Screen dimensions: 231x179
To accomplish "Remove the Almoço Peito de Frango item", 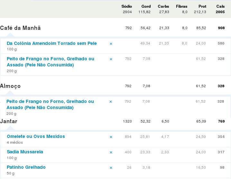I will pyautogui.click(x=111, y=102).
